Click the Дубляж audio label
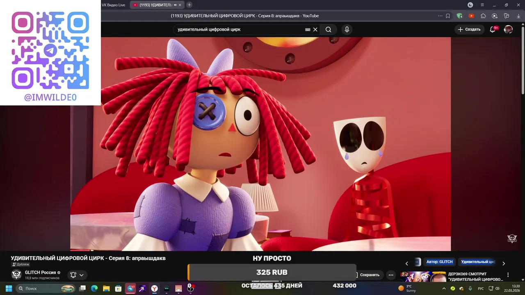Viewport: 525px width, 295px height. pyautogui.click(x=21, y=265)
